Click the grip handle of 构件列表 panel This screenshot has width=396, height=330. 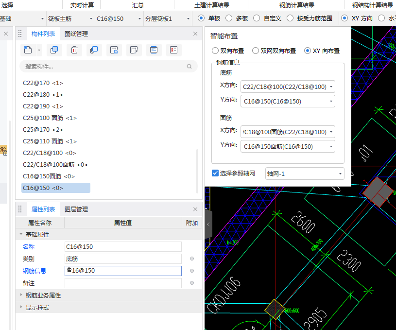20,34
